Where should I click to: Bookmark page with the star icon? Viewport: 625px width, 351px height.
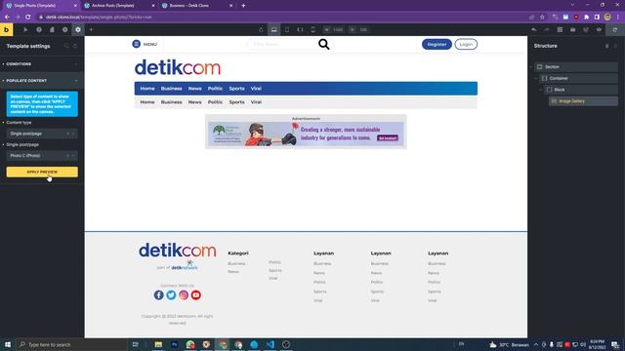click(542, 18)
